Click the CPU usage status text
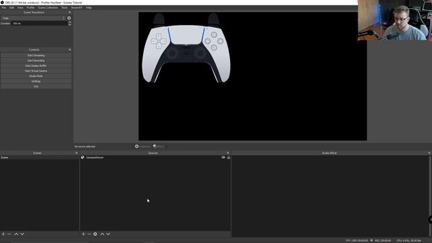The width and height of the screenshot is (432, 243). coord(408,240)
